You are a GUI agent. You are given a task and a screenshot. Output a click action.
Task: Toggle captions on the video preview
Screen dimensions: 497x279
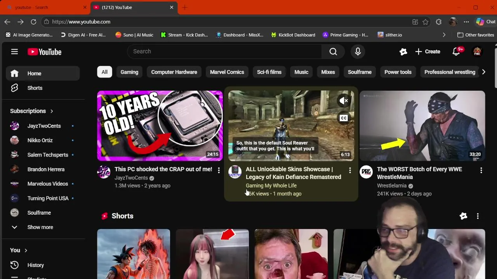344,118
